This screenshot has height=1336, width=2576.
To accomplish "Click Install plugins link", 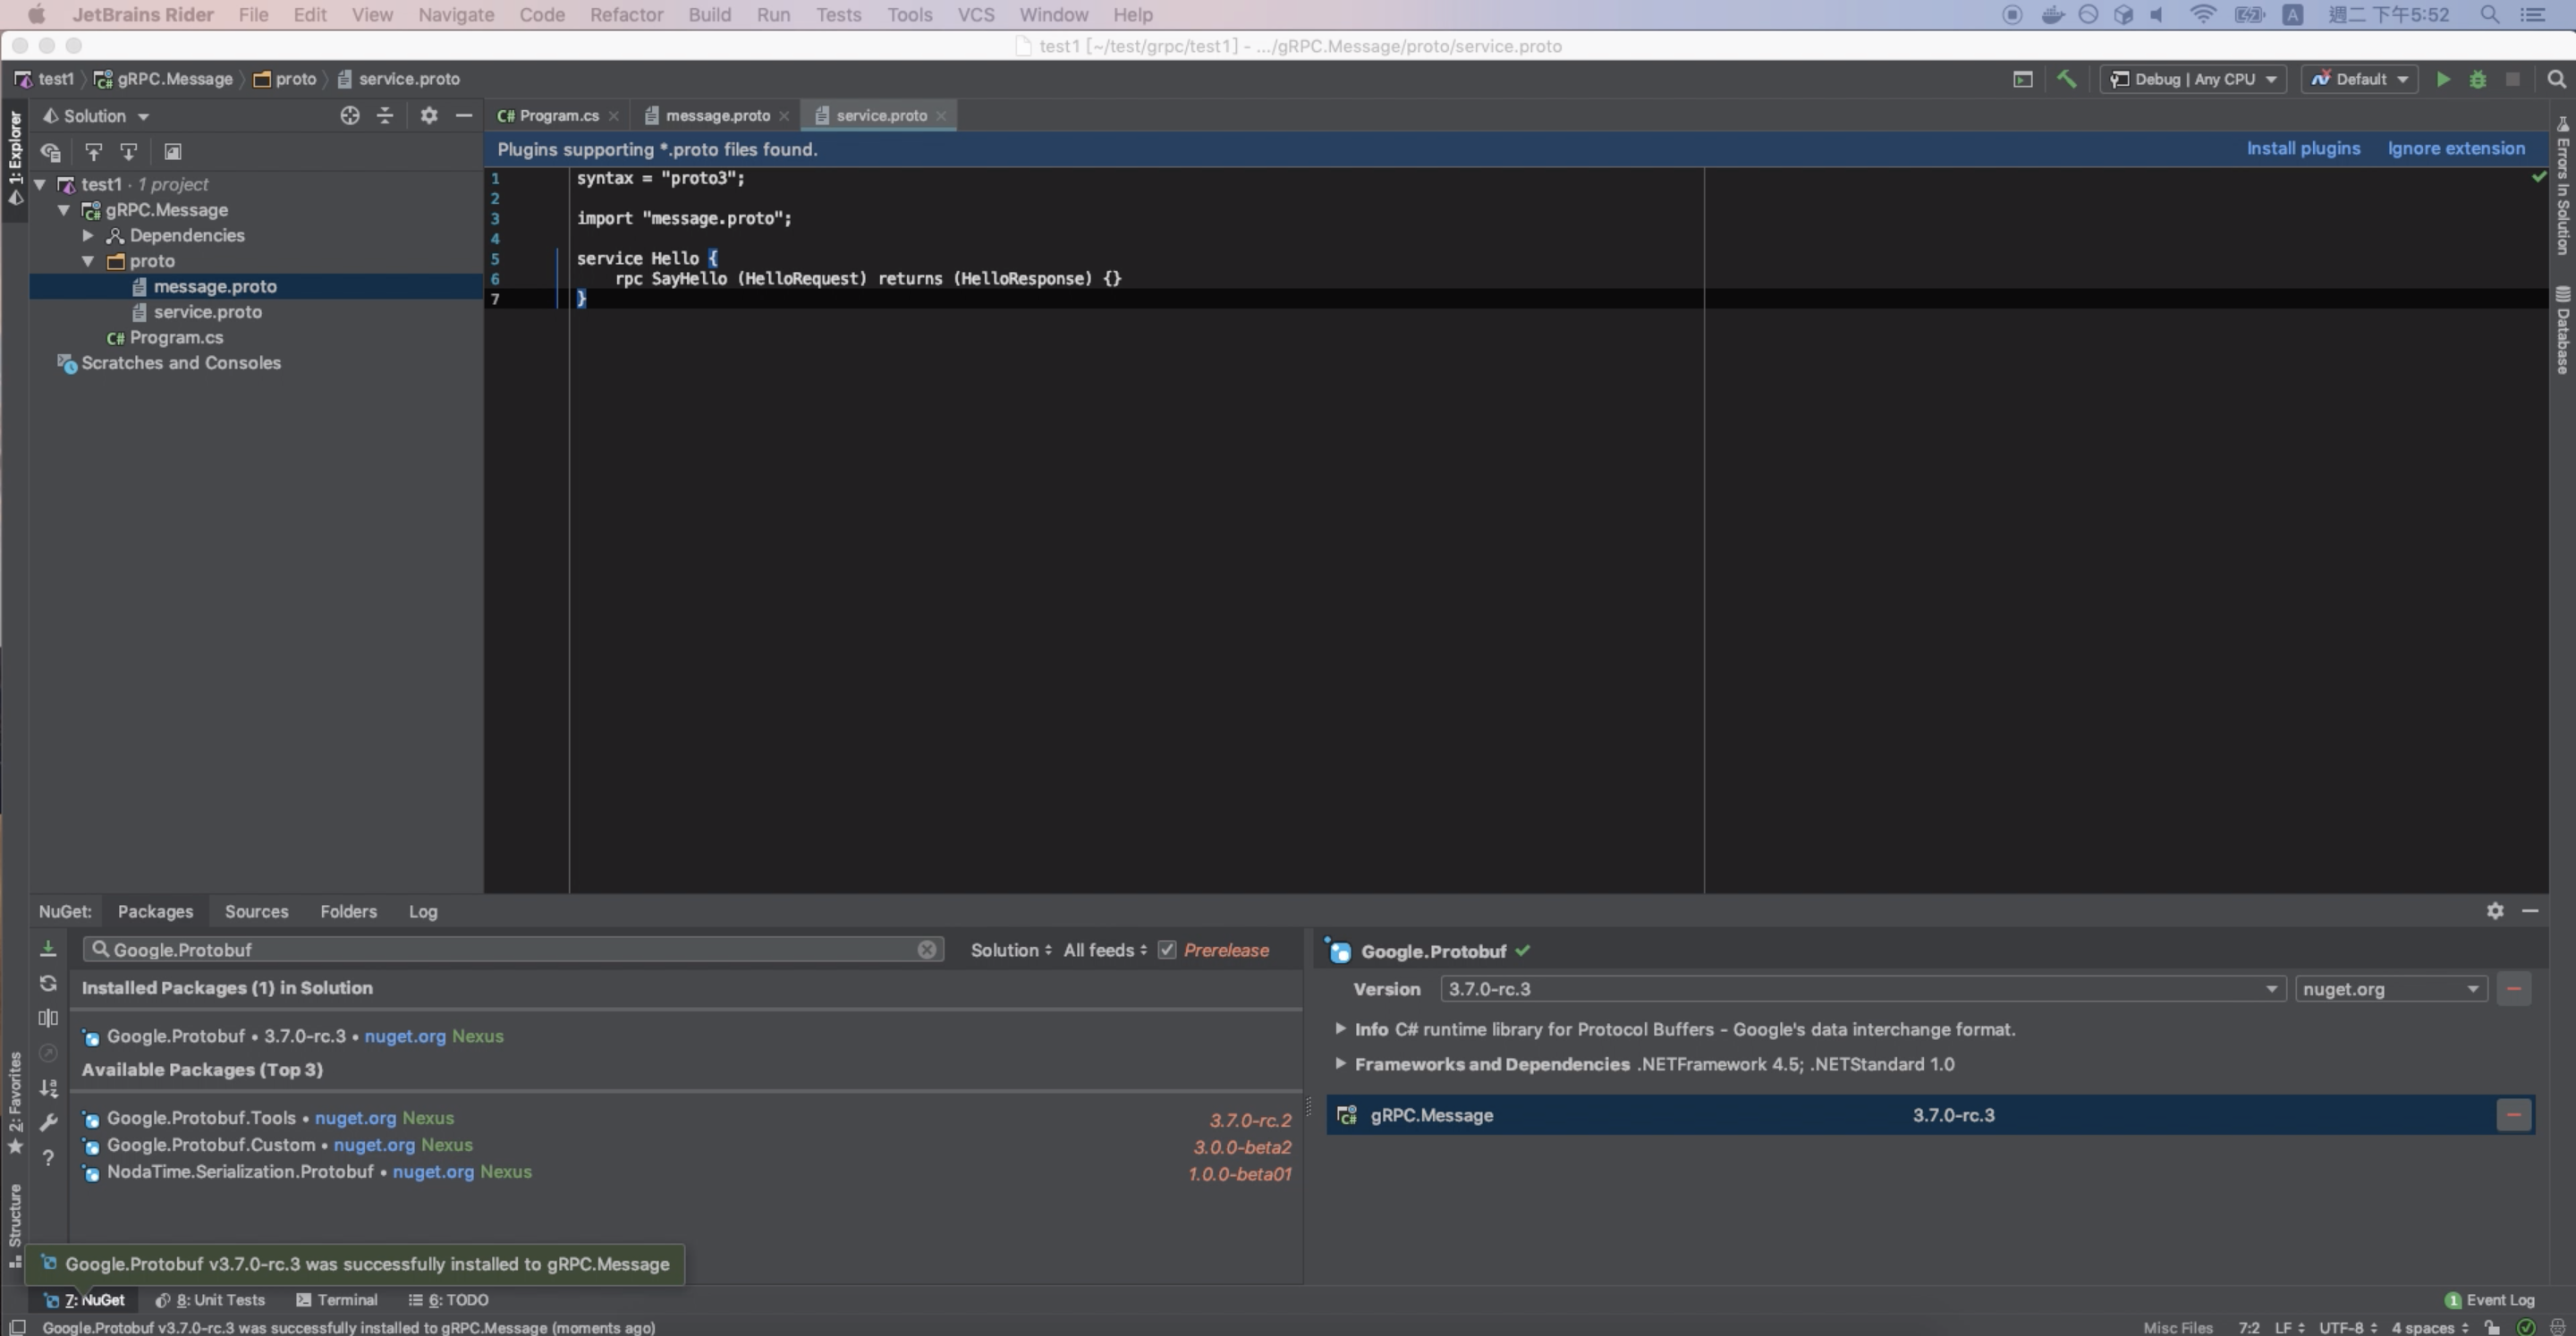I will 2303,148.
